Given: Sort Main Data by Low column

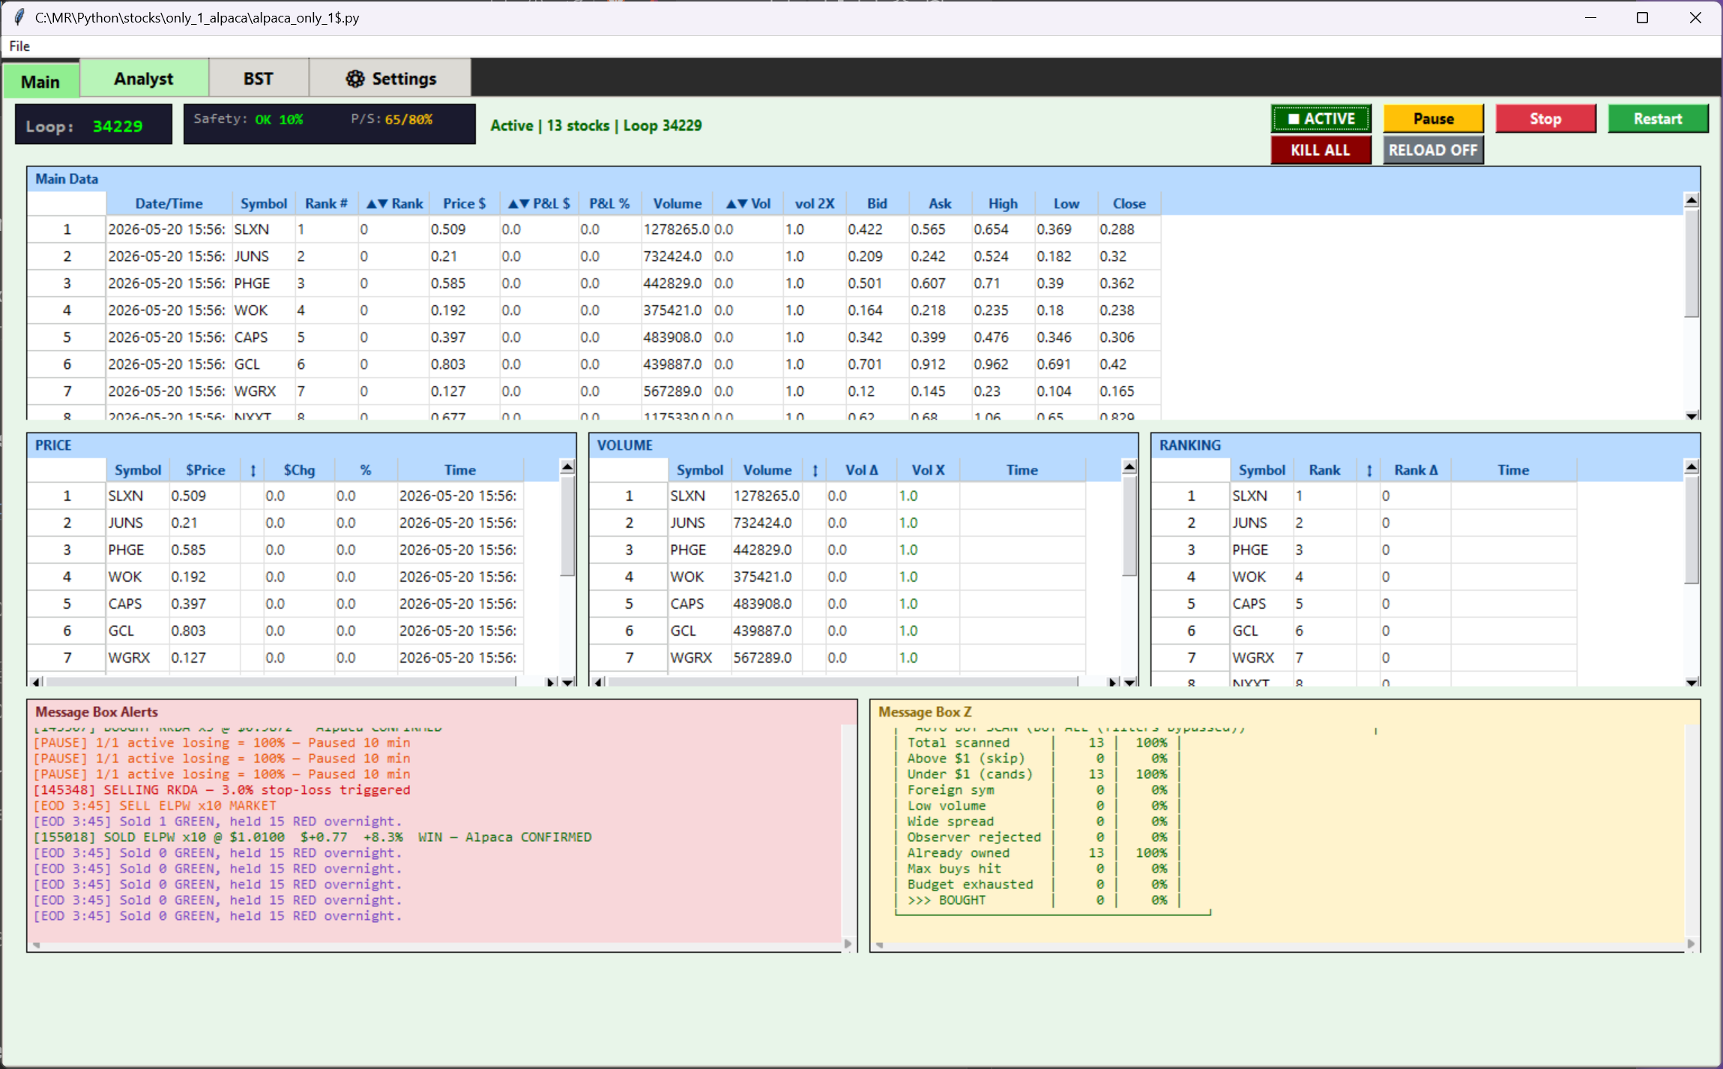Looking at the screenshot, I should 1066,204.
